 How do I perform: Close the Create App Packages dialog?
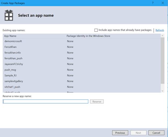coord(163,3)
